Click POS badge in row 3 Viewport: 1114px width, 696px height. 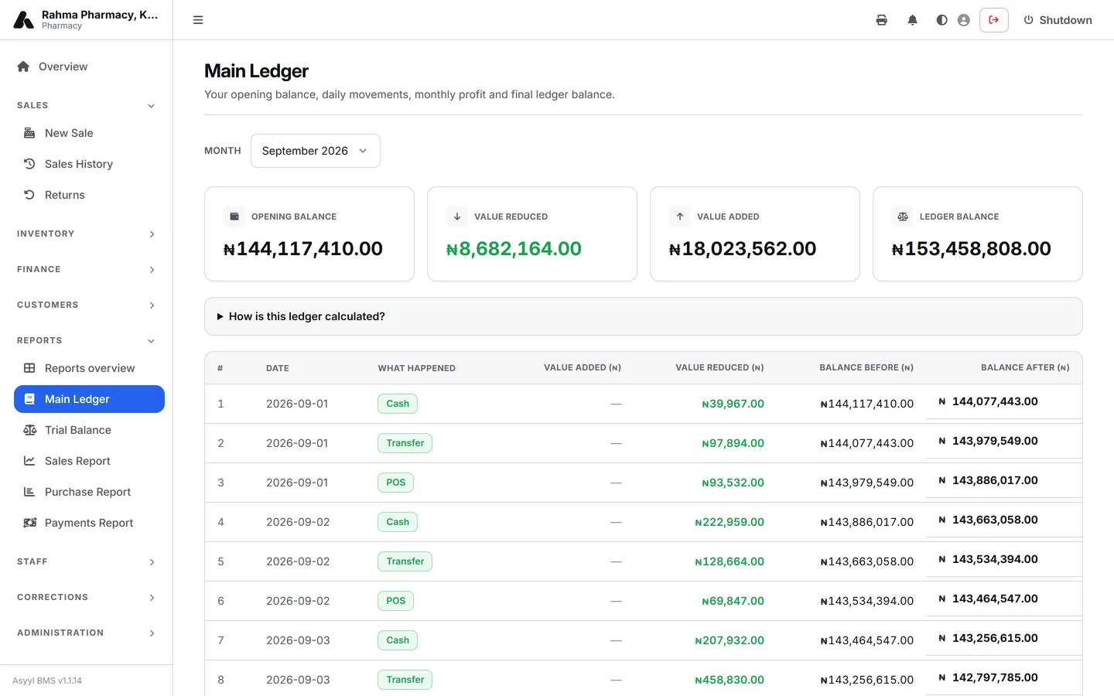coord(395,483)
